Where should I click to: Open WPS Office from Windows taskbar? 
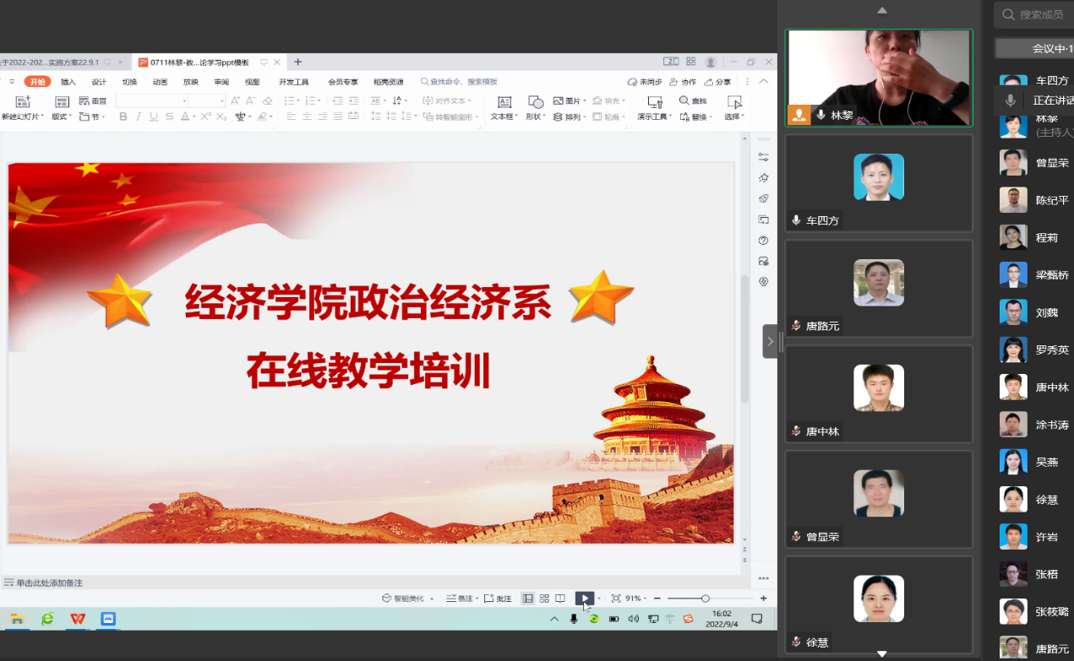(x=78, y=619)
